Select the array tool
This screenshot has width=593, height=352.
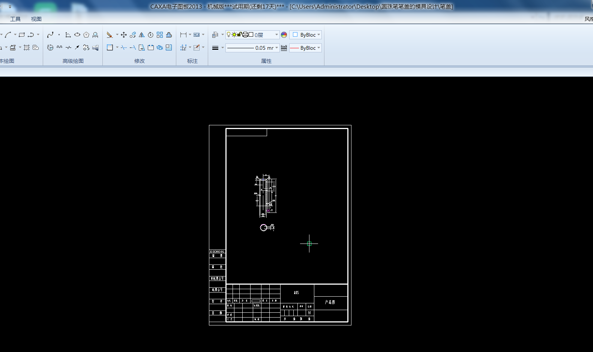pos(160,35)
